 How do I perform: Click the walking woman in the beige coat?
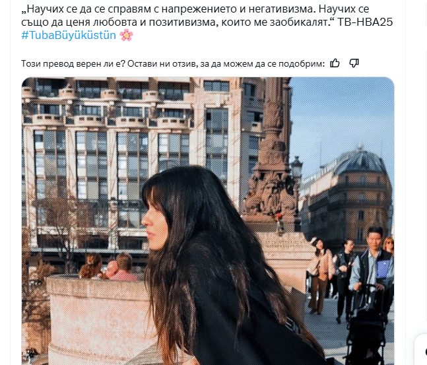tap(321, 275)
